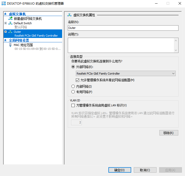Image resolution: width=185 pixels, height=176 pixels.
Task: Click the new virtual network switch icon
Action: coord(10,18)
